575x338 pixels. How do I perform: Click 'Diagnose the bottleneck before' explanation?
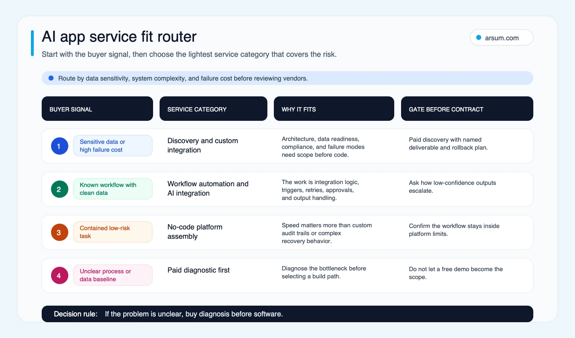tap(324, 272)
